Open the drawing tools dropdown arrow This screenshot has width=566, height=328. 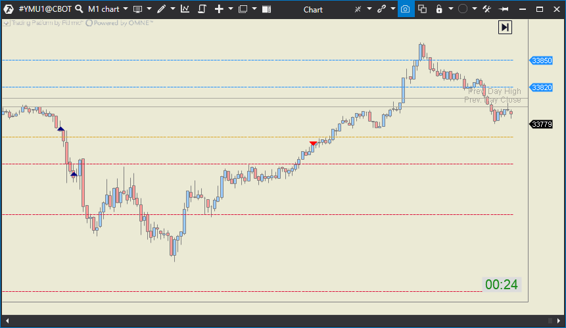pos(172,9)
